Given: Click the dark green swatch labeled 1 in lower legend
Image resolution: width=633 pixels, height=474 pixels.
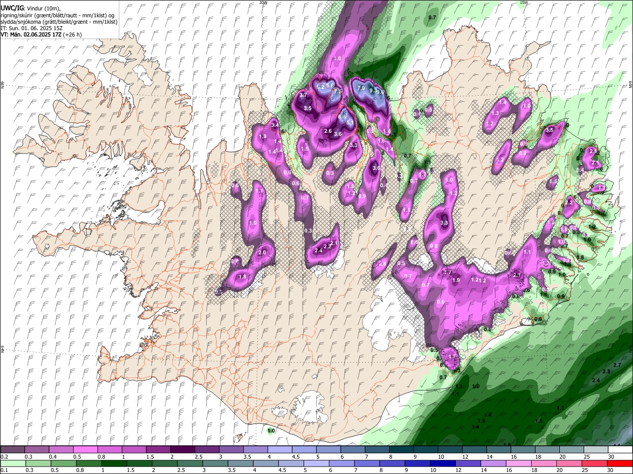Looking at the screenshot, I should pyautogui.click(x=114, y=463).
